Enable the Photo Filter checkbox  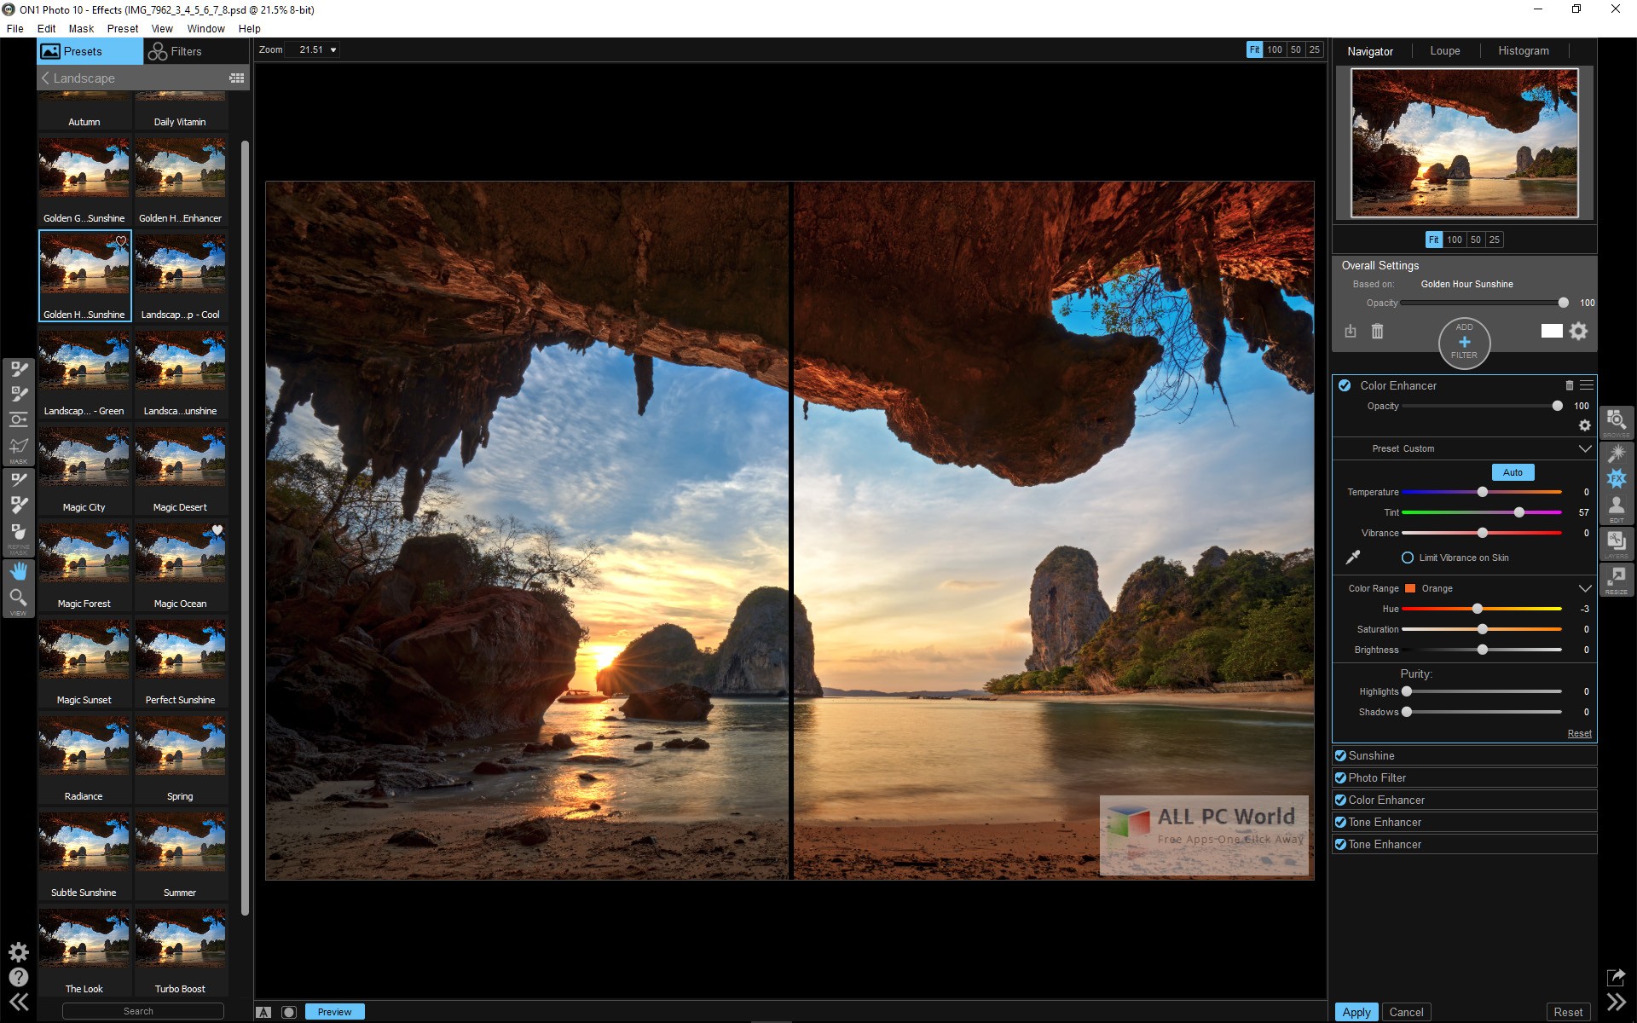tap(1342, 777)
